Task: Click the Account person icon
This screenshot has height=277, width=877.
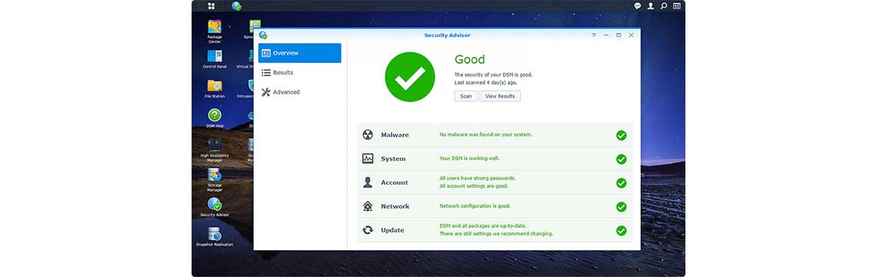Action: (x=368, y=182)
